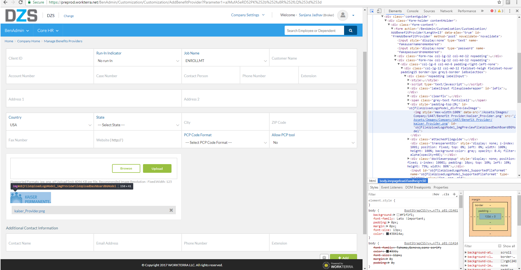Activate DevTools inspect element tool
521x270 pixels.
(x=372, y=11)
